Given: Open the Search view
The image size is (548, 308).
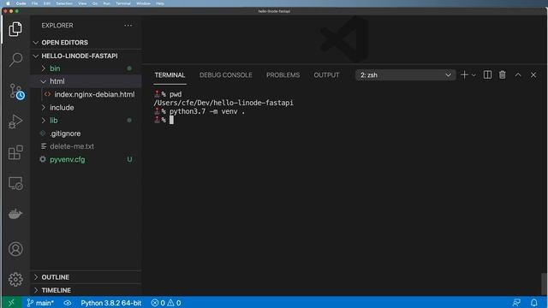Looking at the screenshot, I should pos(15,60).
